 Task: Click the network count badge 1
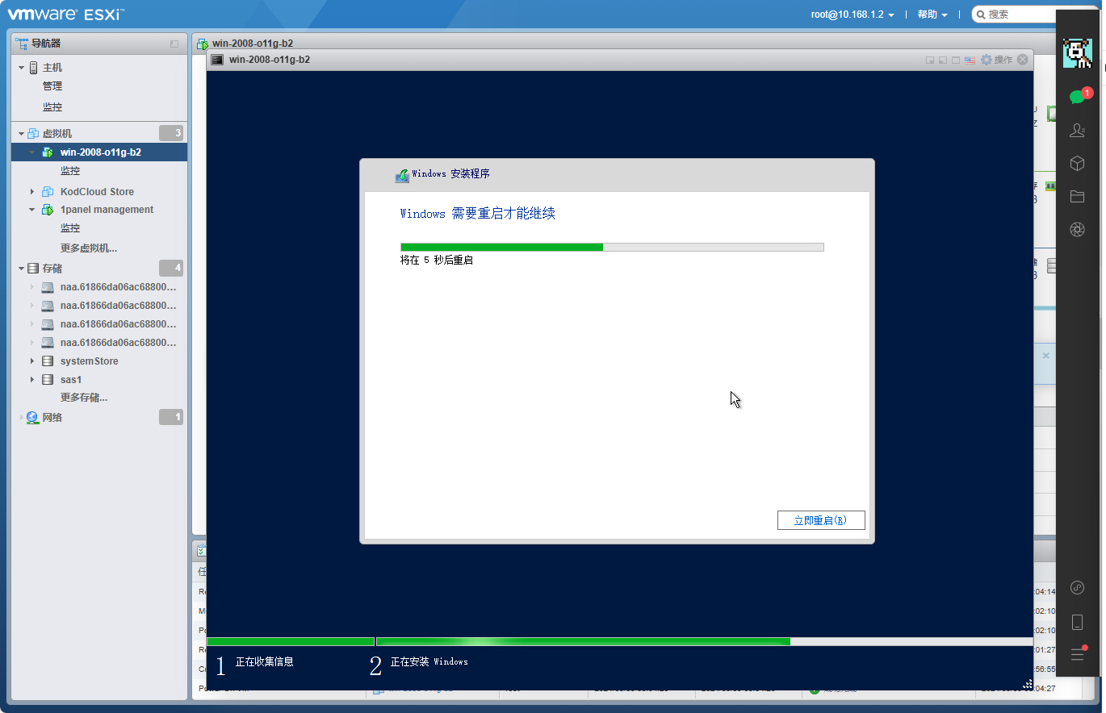pyautogui.click(x=171, y=417)
